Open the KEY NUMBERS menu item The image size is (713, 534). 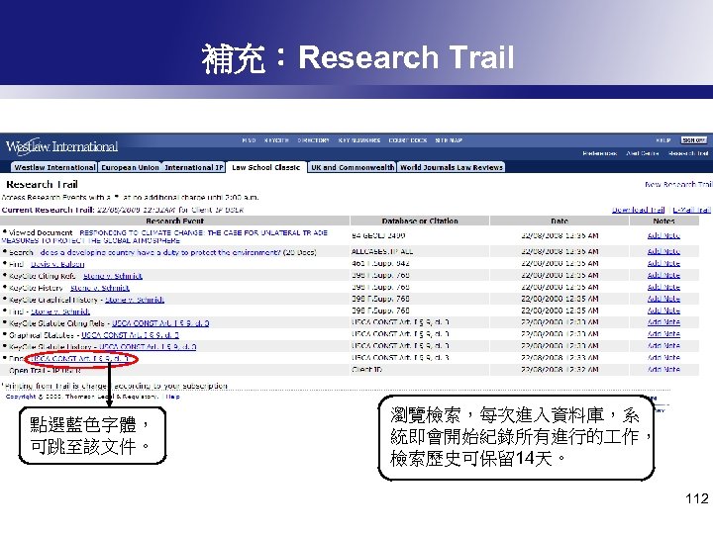pyautogui.click(x=358, y=140)
